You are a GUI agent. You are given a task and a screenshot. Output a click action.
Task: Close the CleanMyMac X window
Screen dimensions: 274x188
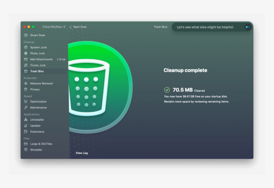coord(24,27)
